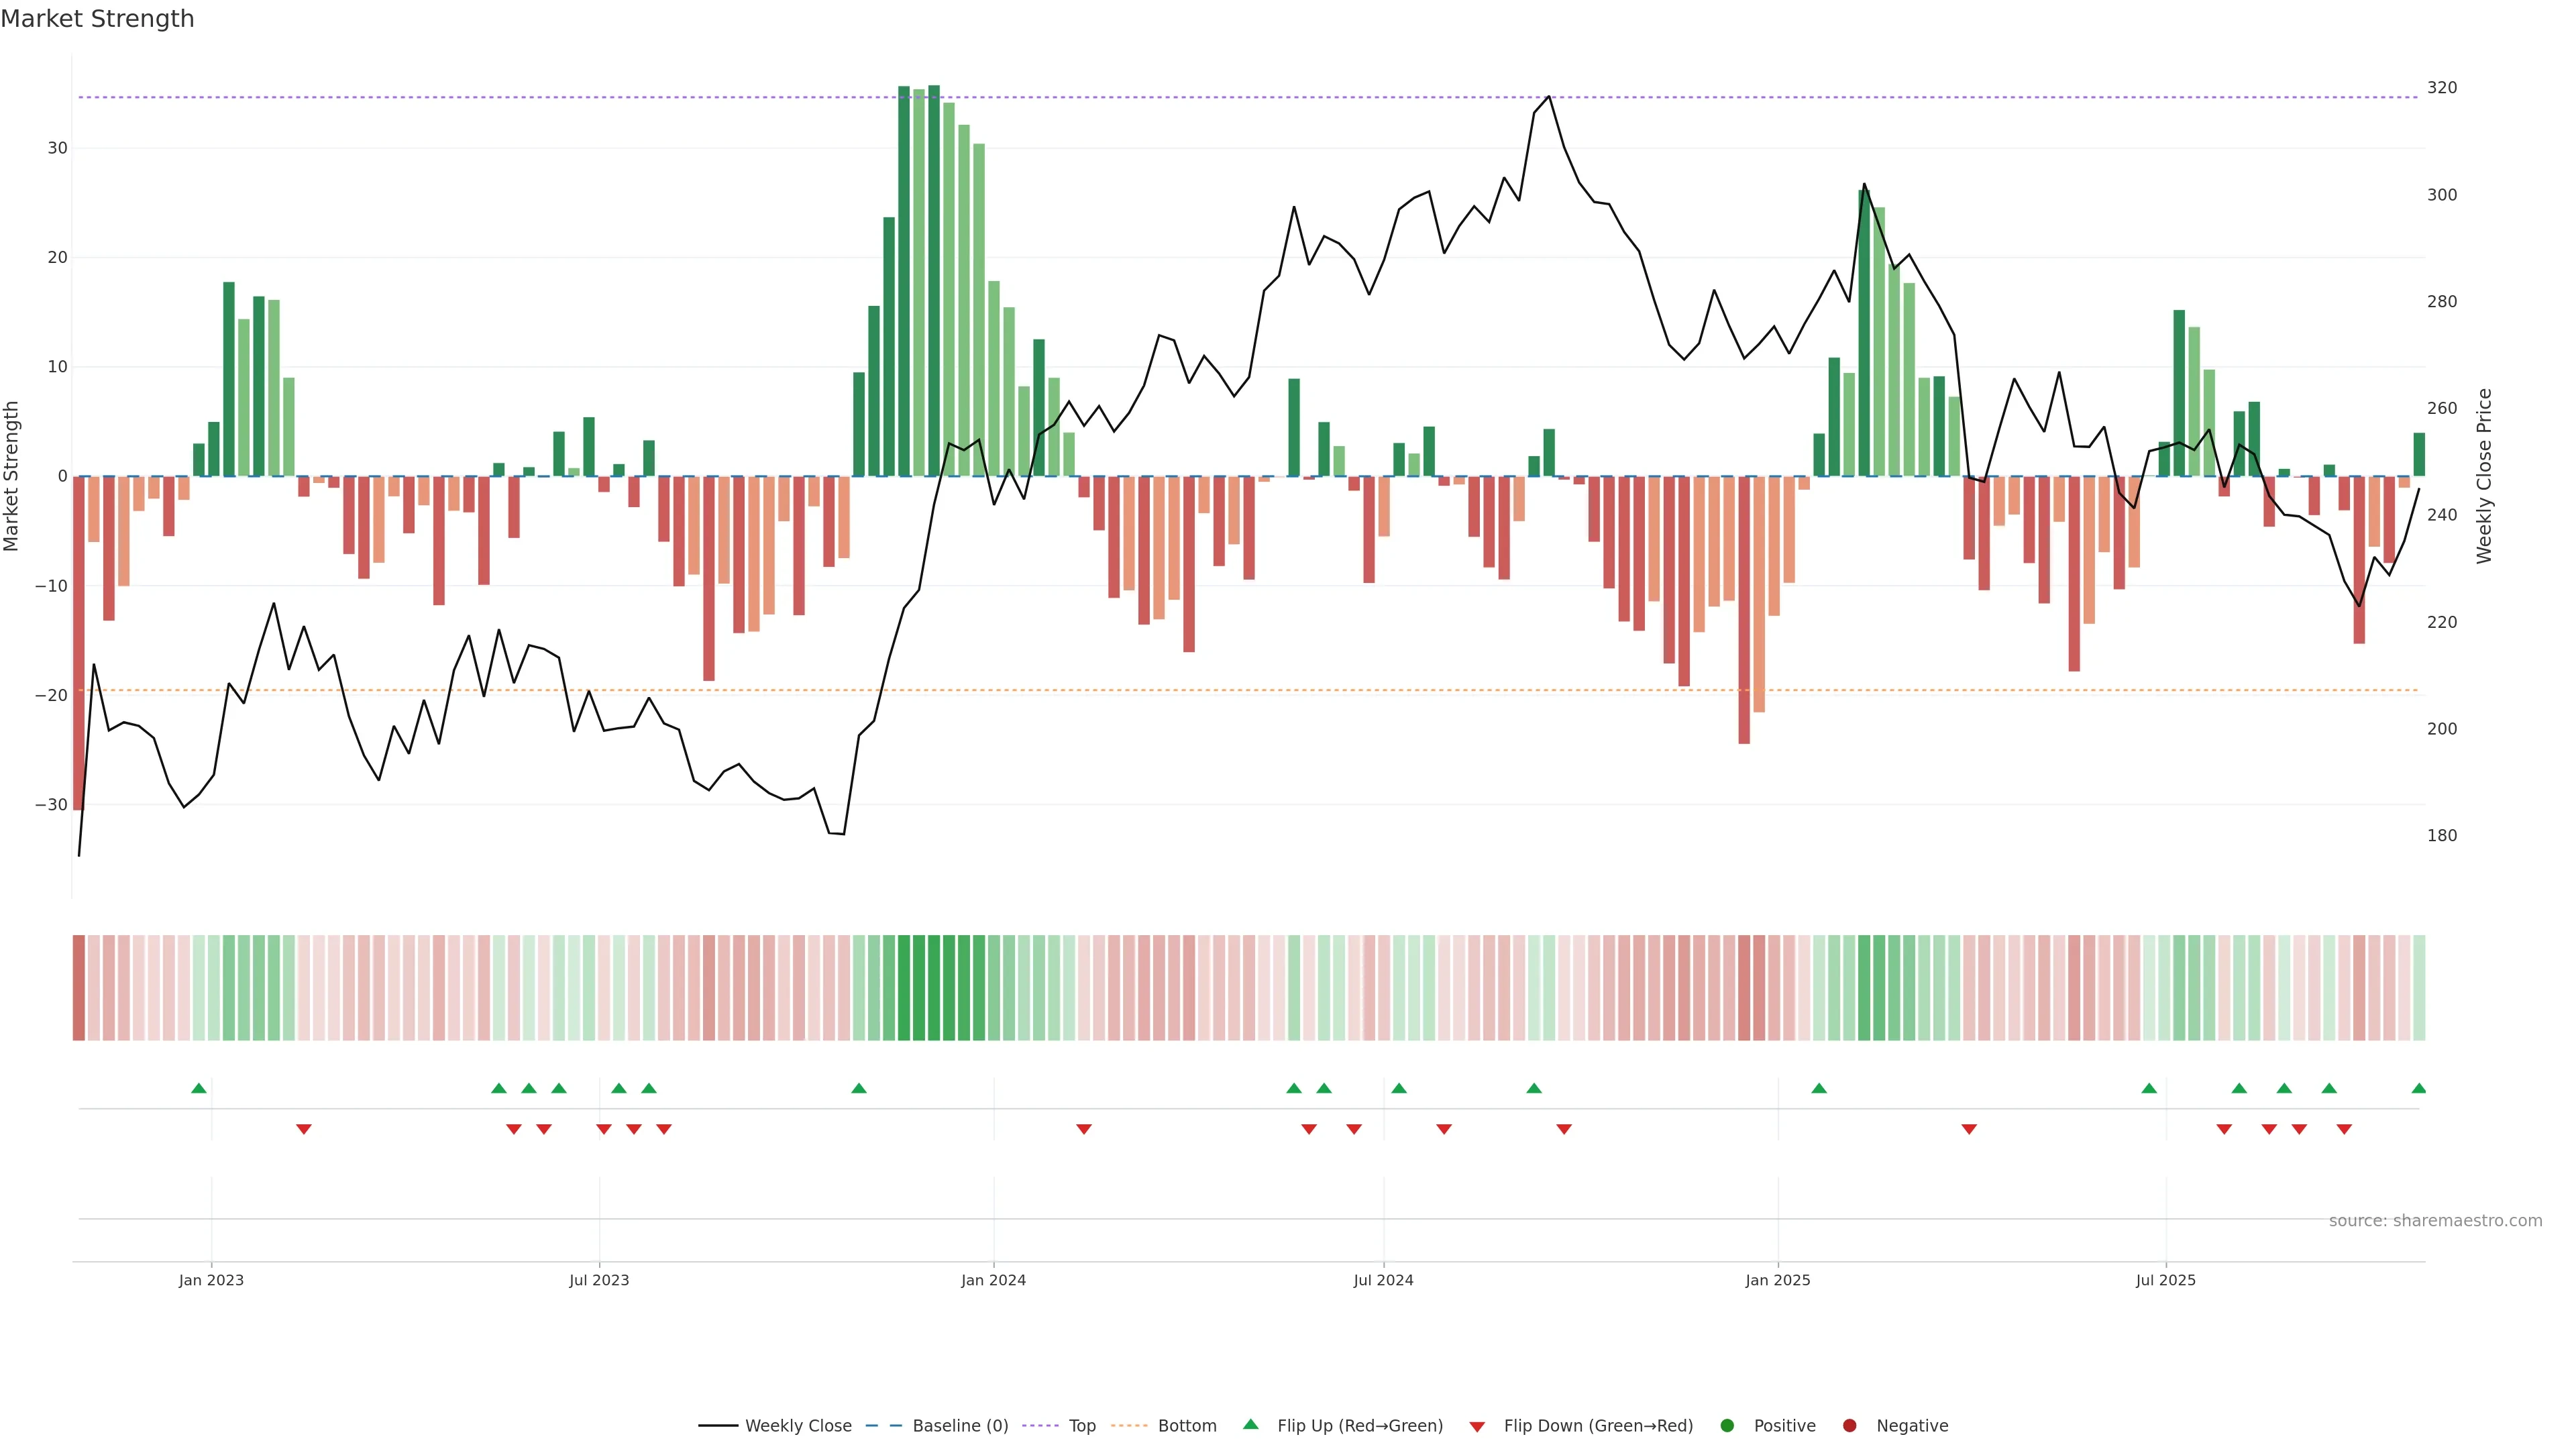Click the Market Strength chart title
Image resolution: width=2576 pixels, height=1449 pixels.
coord(97,19)
